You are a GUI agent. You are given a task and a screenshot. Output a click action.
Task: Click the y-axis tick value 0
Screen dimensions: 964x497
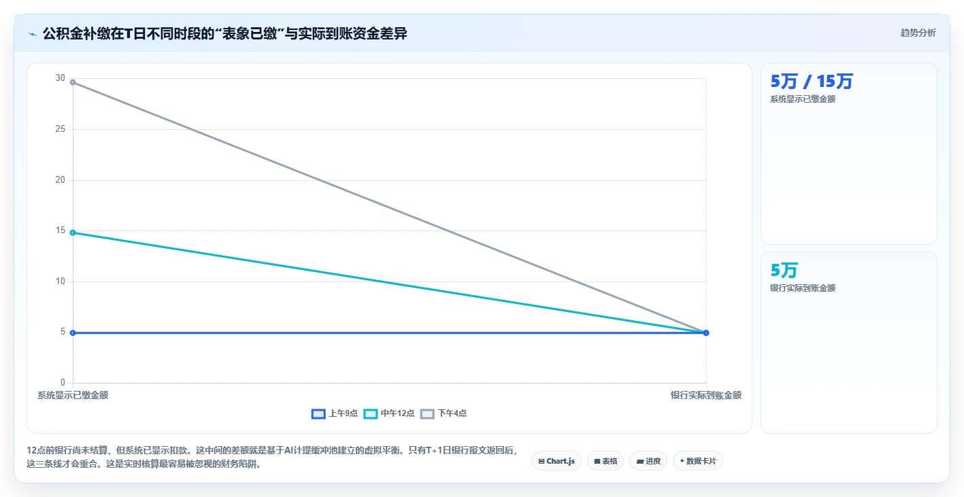click(63, 383)
